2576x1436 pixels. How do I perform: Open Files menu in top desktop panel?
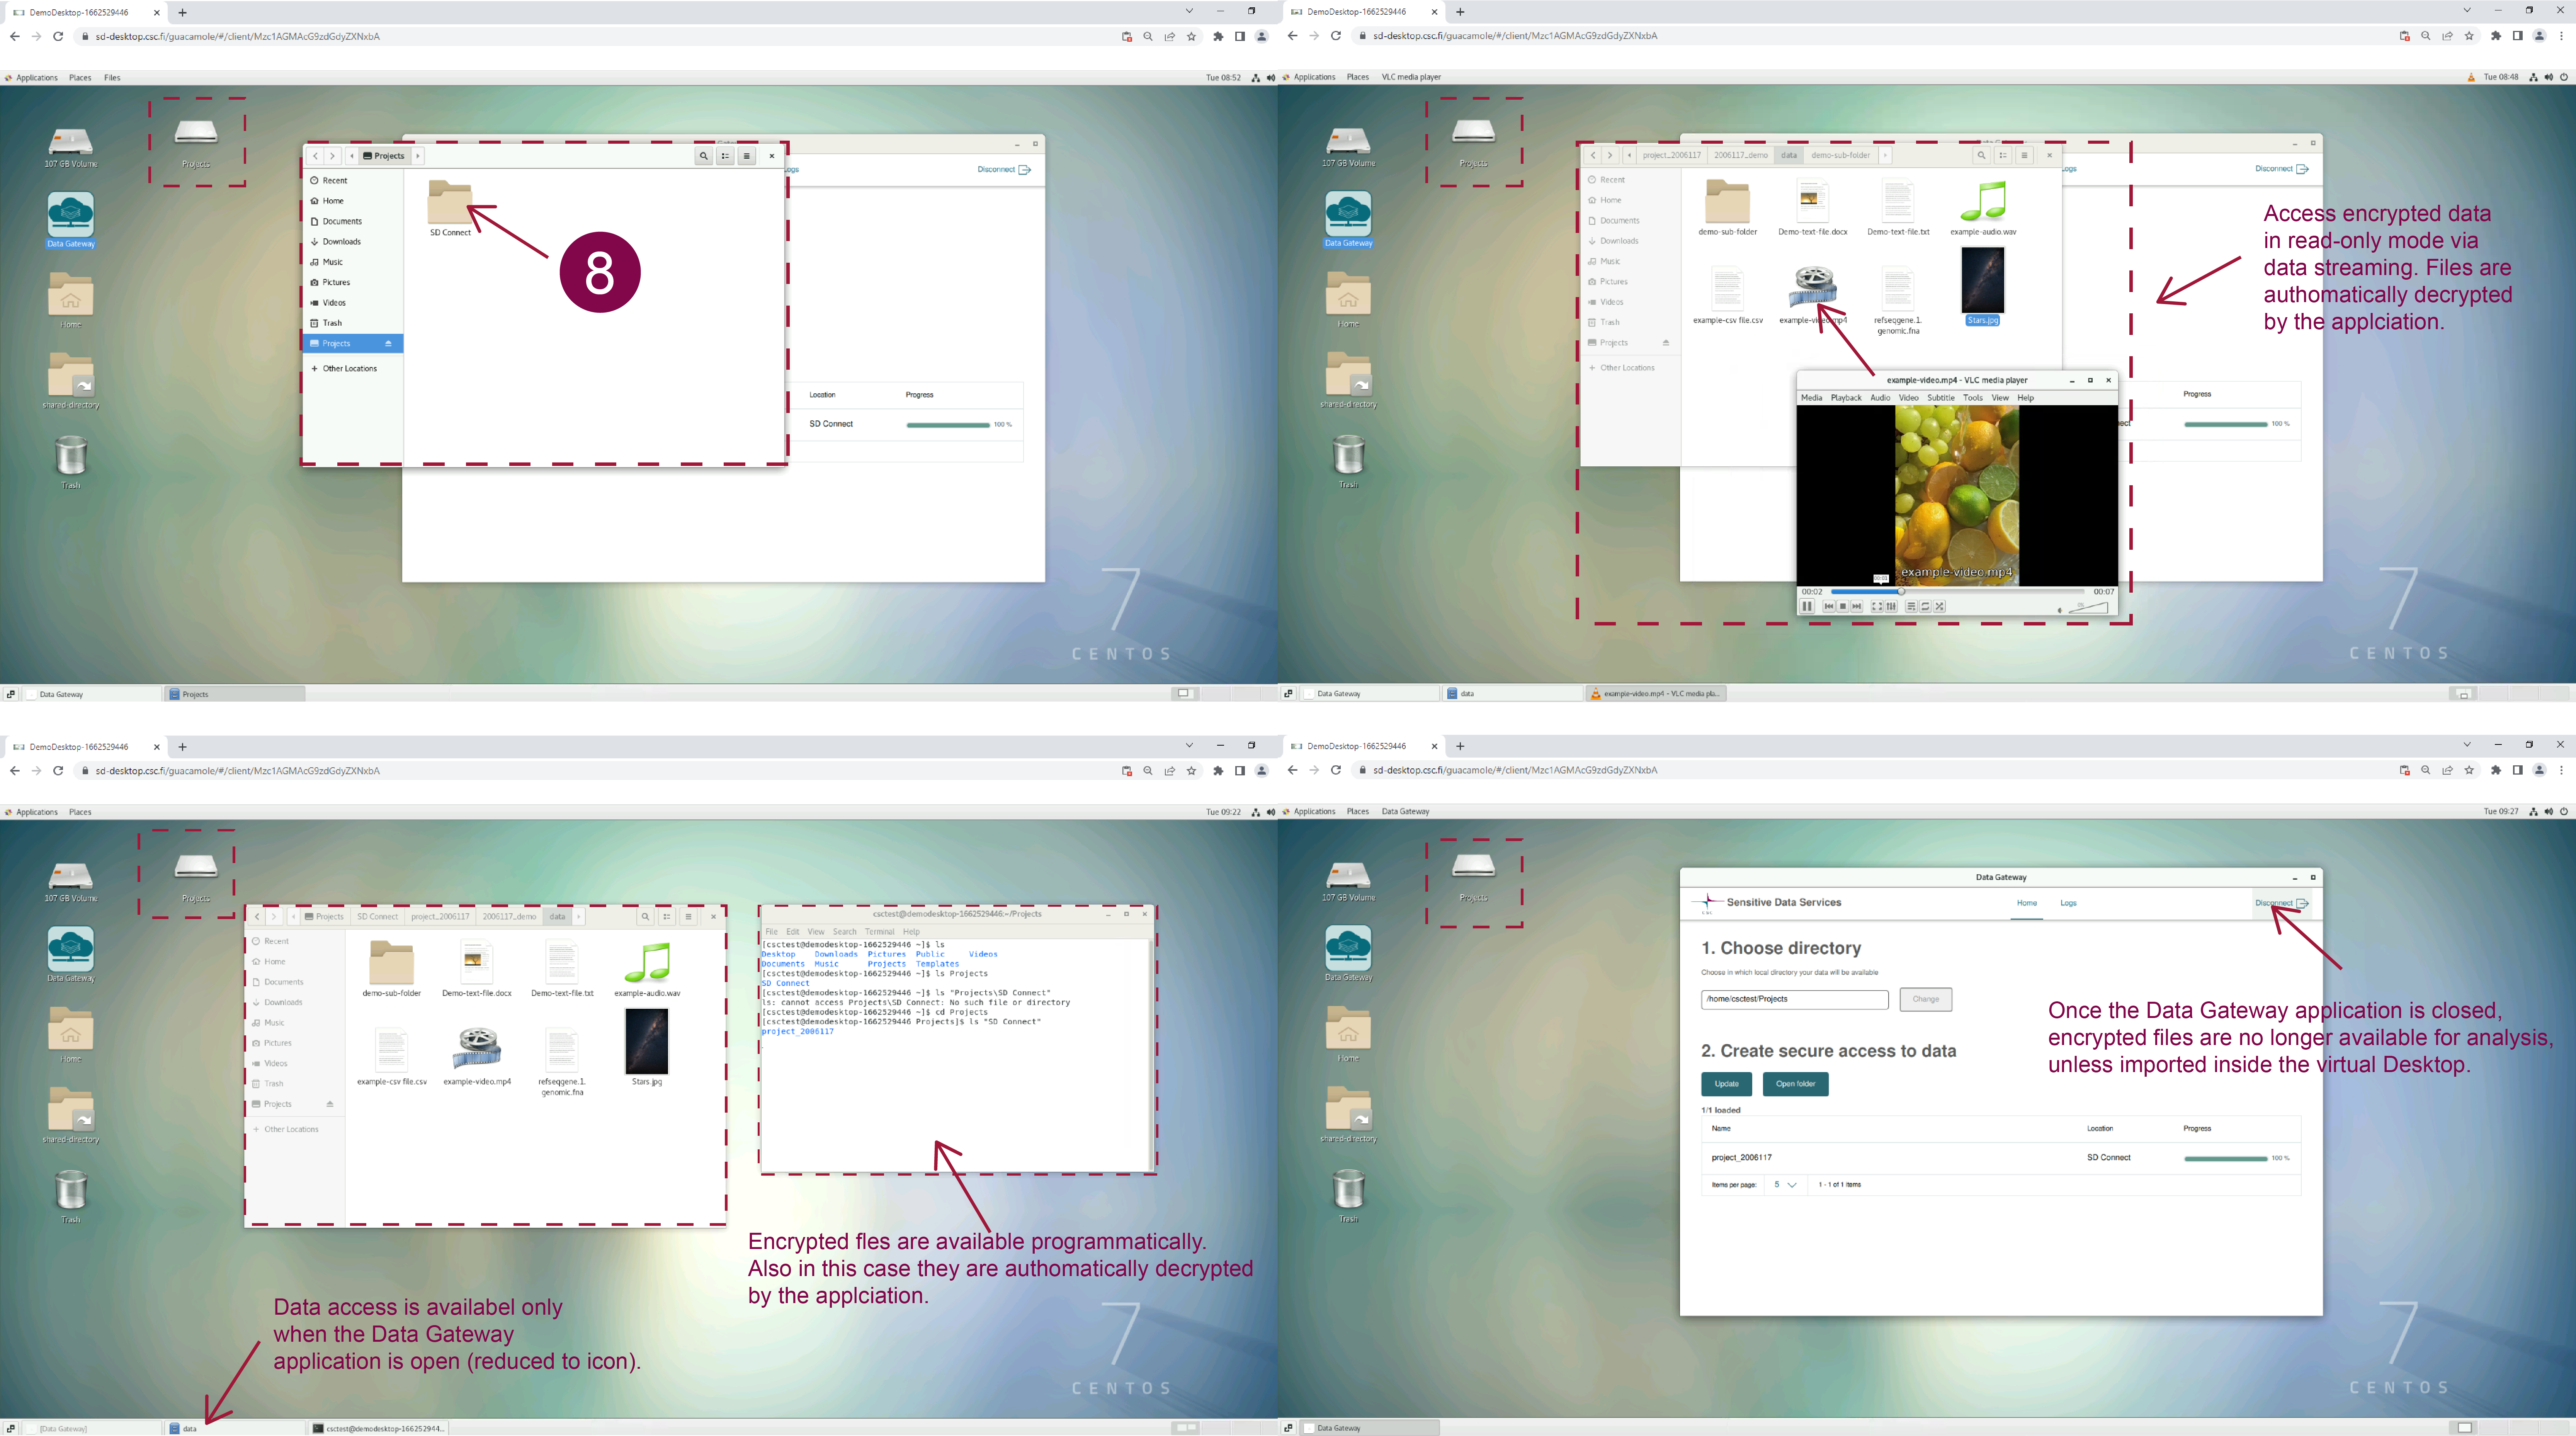112,78
